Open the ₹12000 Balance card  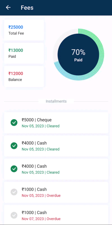coord(24,77)
